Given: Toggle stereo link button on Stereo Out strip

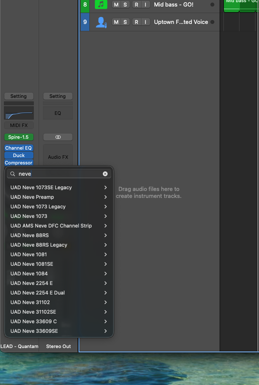Looking at the screenshot, I should (58, 137).
